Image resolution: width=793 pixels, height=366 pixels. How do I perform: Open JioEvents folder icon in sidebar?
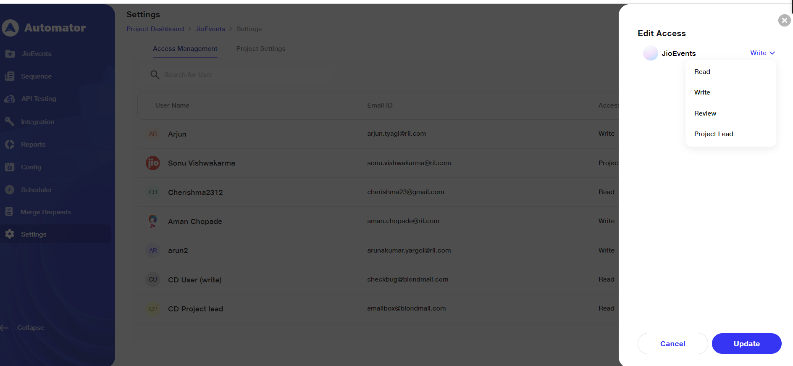tap(10, 54)
